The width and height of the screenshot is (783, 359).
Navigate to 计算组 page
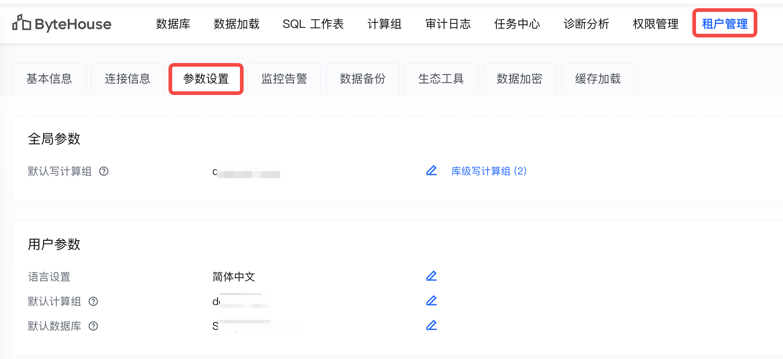coord(384,24)
